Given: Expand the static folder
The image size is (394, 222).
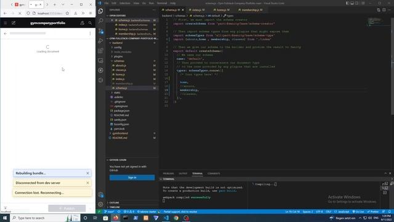Looking at the screenshot, I should pos(117,92).
